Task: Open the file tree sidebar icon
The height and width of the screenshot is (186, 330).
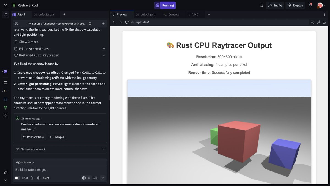Action: (x=5, y=15)
